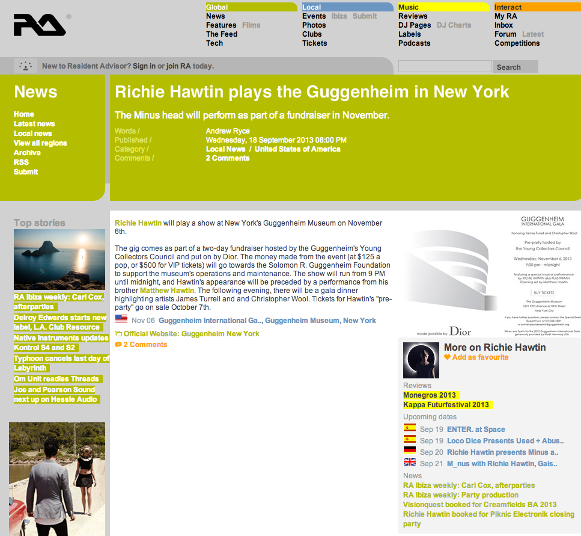Screen dimensions: 581x536
Task: Open Competitions section
Action: click(x=517, y=43)
